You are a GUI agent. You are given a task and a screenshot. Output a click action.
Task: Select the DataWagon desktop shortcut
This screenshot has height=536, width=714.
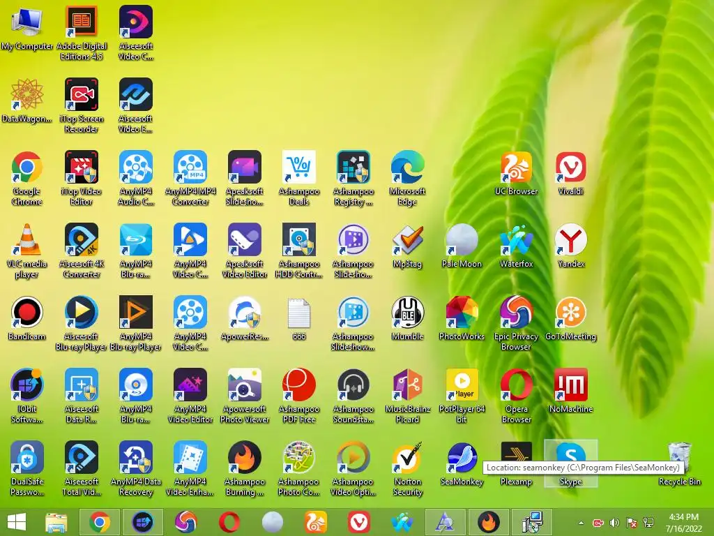[x=27, y=100]
